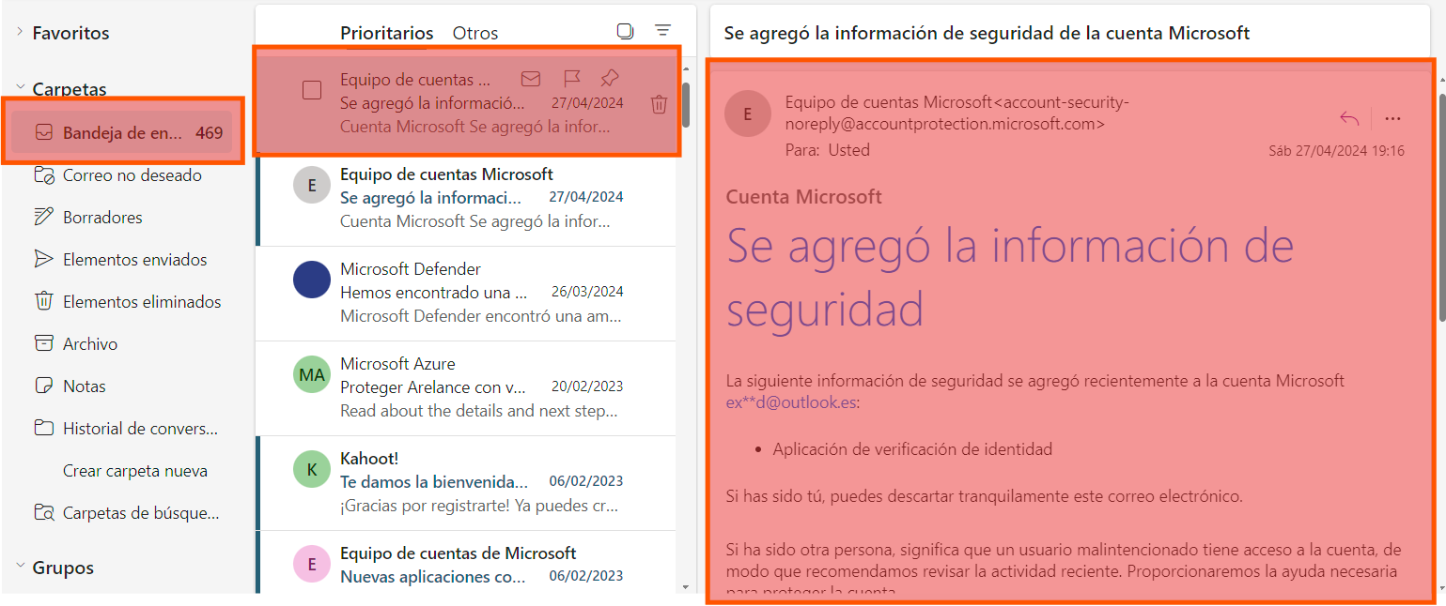Expand the Favoritos section
The width and height of the screenshot is (1446, 606).
coord(20,33)
